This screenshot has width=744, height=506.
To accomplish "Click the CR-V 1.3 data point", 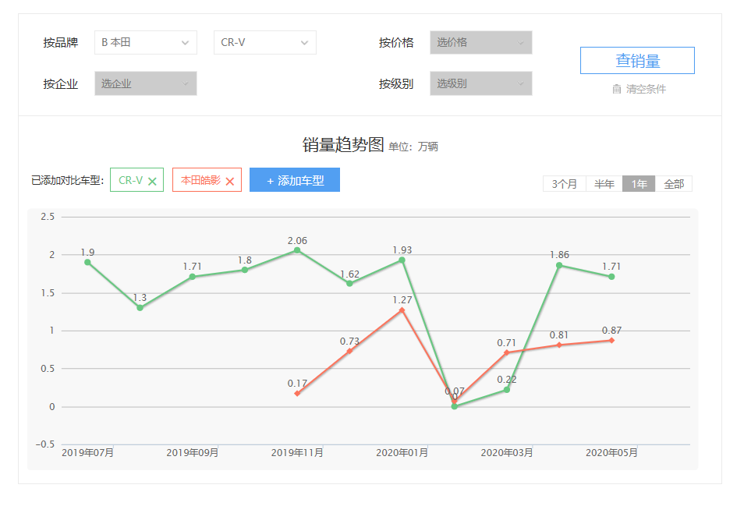I will 140,308.
